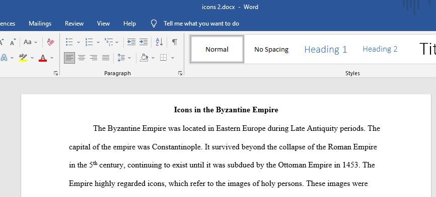
Task: Apply the Heading 2 style
Action: click(x=380, y=49)
